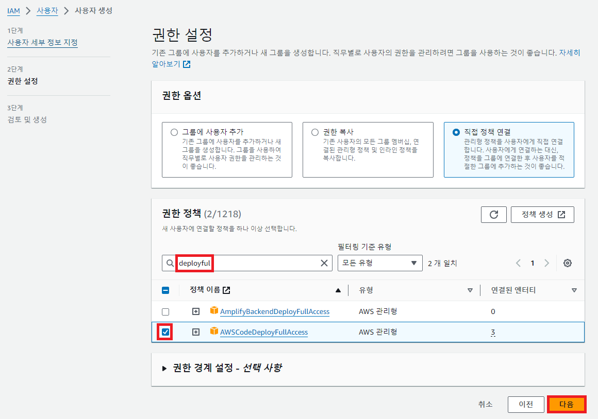Open table preferences gear icon
Image resolution: width=598 pixels, height=419 pixels.
(x=568, y=263)
